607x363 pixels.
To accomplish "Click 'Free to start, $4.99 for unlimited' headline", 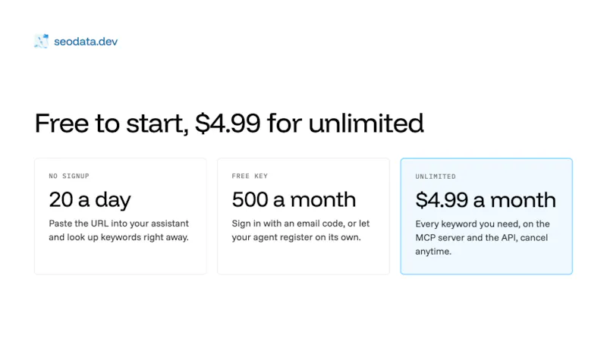I will (229, 124).
